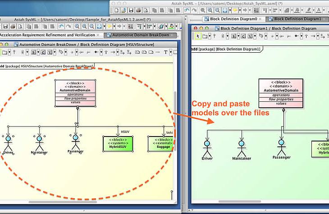
Task: Close the Block Definition Diagram0 tab
Action: 260,19
